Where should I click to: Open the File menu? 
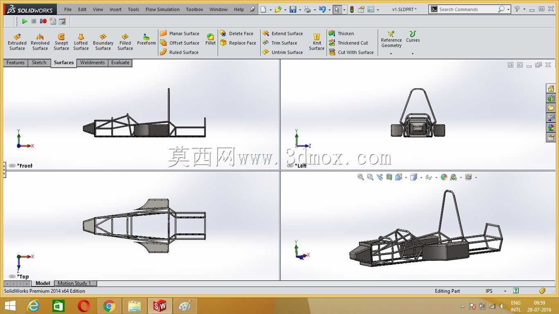[68, 9]
